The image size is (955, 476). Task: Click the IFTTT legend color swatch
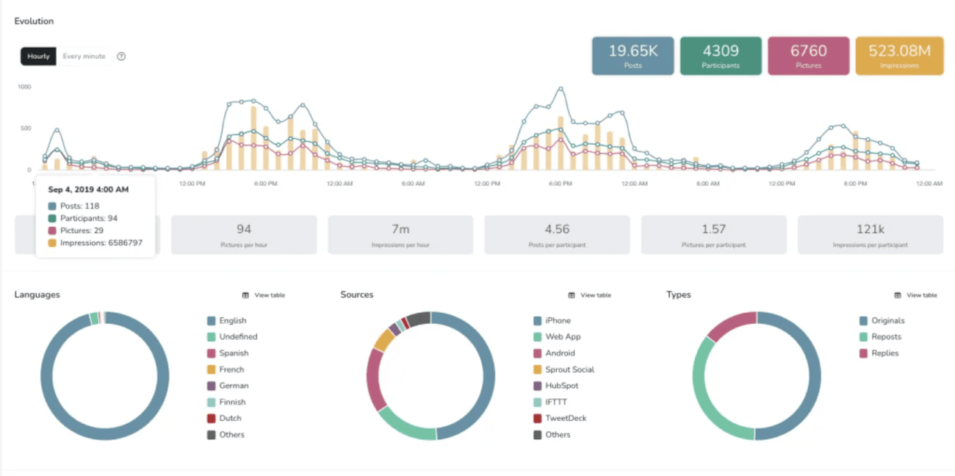point(538,403)
